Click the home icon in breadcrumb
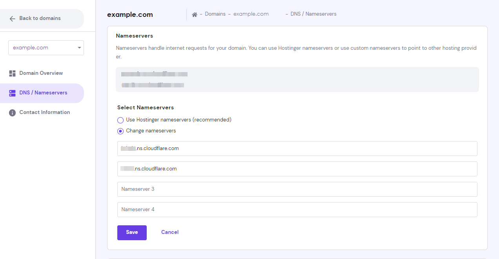The width and height of the screenshot is (499, 259). (x=194, y=14)
